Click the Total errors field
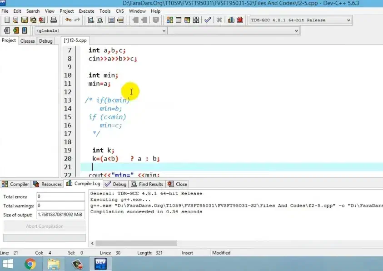Image resolution: width=383 pixels, height=271 pixels. 60,196
